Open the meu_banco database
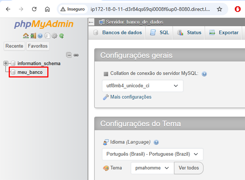 30,72
